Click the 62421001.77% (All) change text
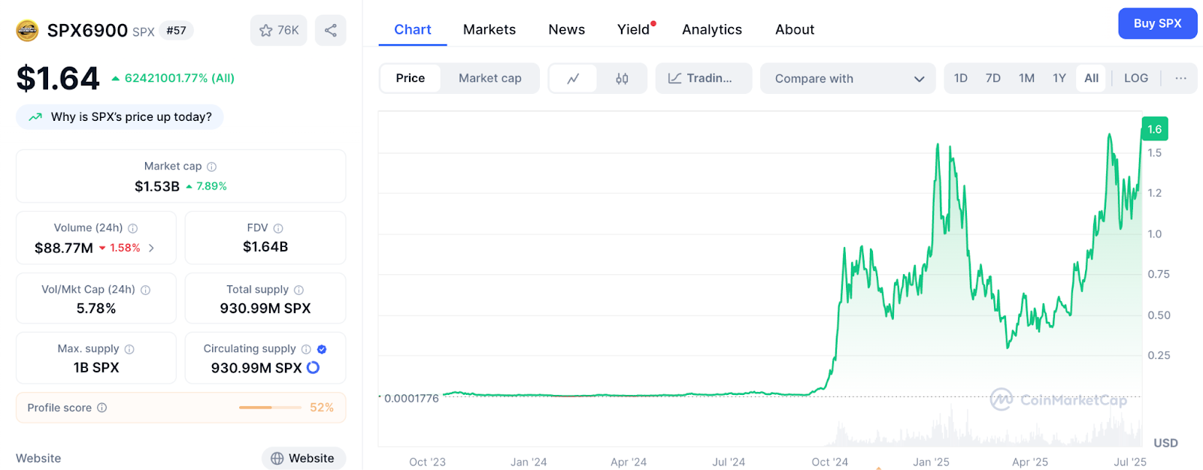The width and height of the screenshot is (1203, 470). (x=180, y=78)
